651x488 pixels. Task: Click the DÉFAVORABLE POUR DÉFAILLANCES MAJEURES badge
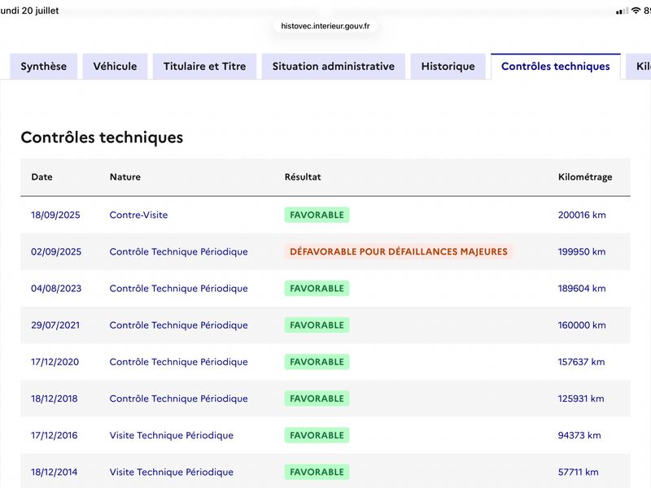pos(399,251)
